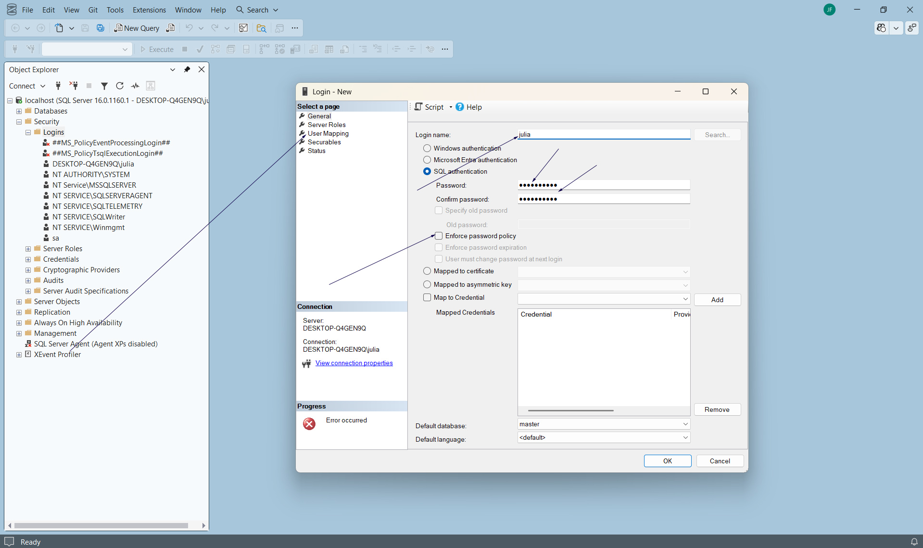Click the OK button
This screenshot has height=548, width=923.
[667, 461]
